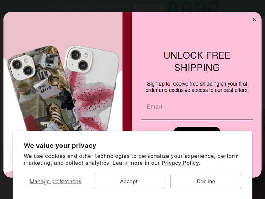Accept the cookie consent
Viewport: 265px width, 199px height.
point(129,181)
